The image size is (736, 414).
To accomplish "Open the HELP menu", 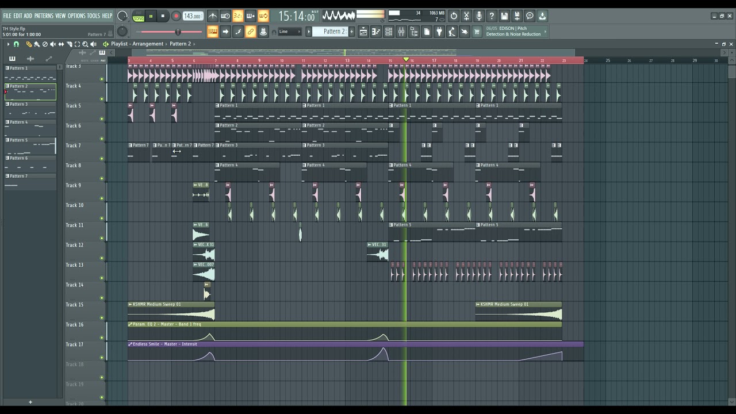I will 107,16.
